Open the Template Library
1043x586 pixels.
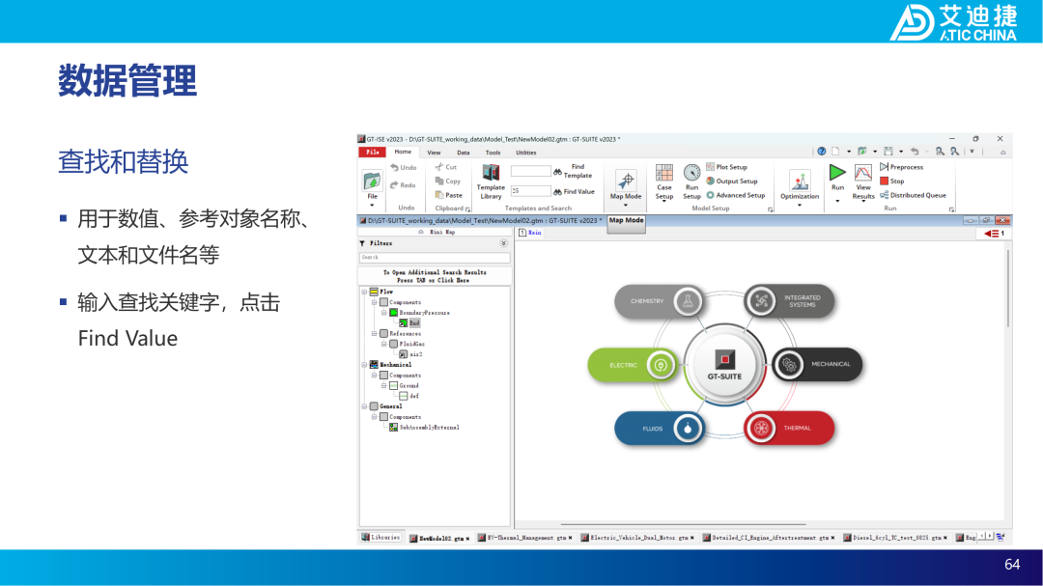click(x=491, y=181)
